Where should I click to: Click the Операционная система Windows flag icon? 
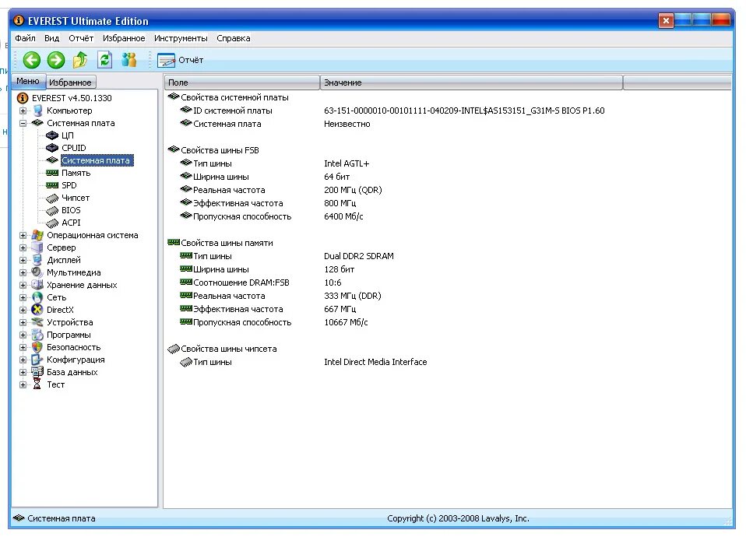coord(37,235)
